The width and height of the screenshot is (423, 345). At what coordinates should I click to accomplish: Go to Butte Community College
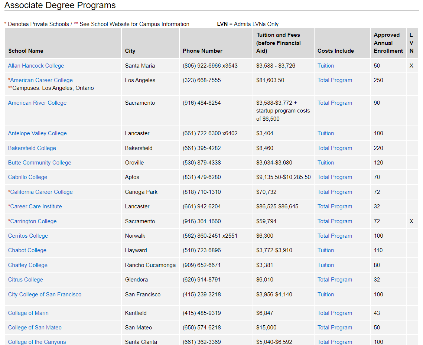(x=39, y=163)
